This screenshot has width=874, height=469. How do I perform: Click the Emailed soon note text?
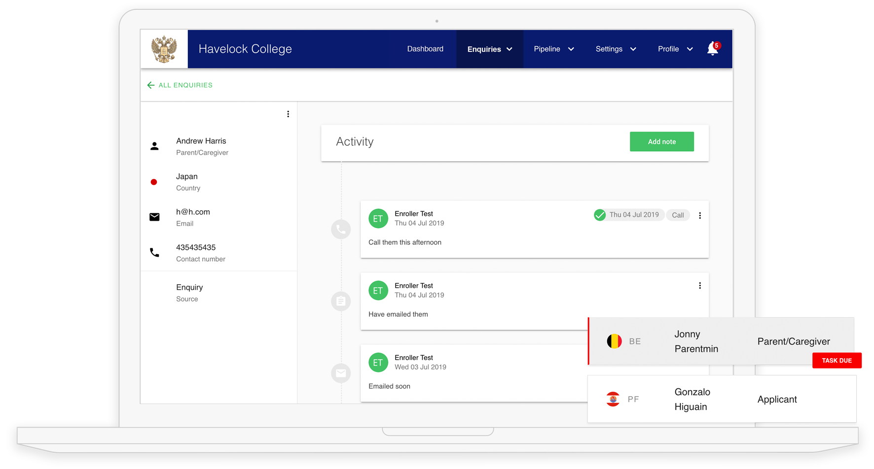point(389,386)
